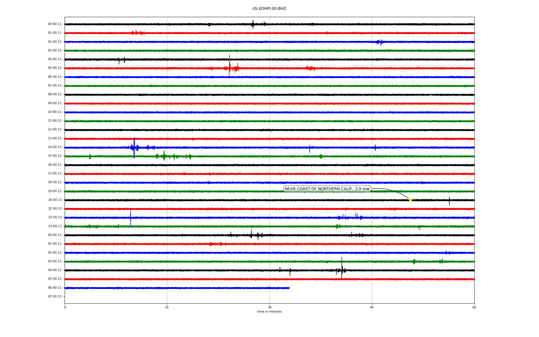Screen dimensions: 539x337
Task: Click the tall blue spike on the 14:00:11 trace
Action: (x=134, y=148)
